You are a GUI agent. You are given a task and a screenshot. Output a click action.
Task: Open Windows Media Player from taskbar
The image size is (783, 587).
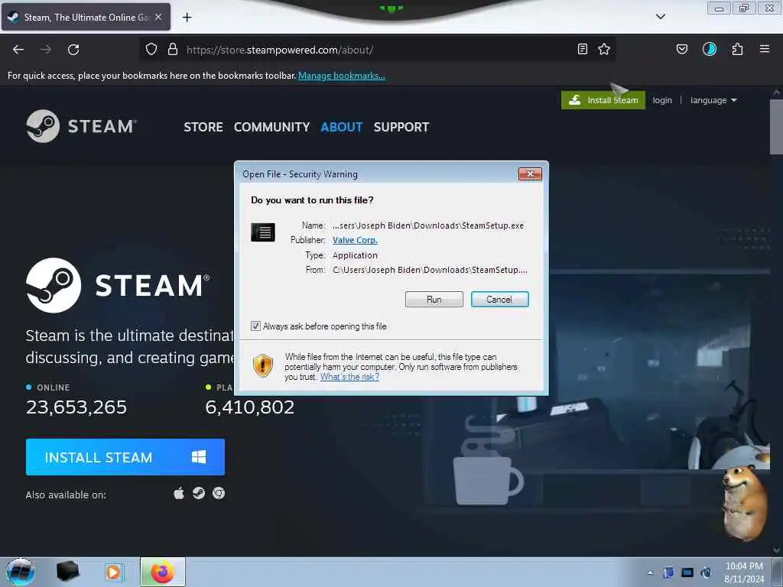(x=114, y=572)
